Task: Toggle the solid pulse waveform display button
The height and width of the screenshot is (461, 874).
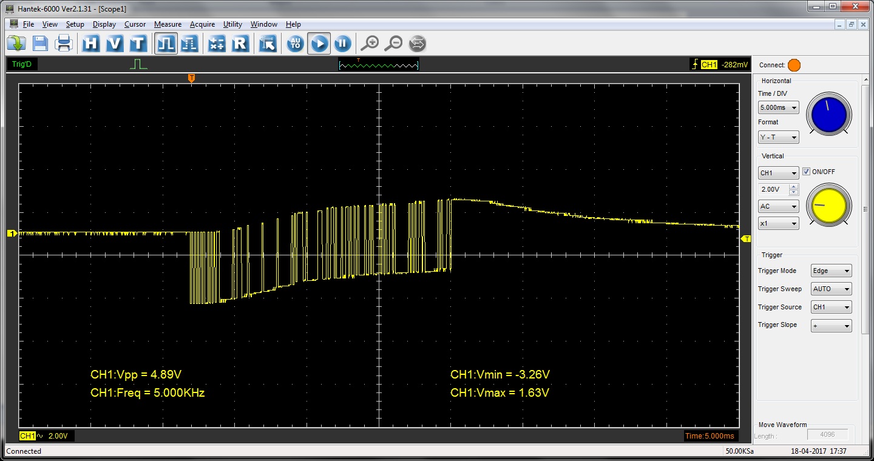Action: (x=166, y=44)
